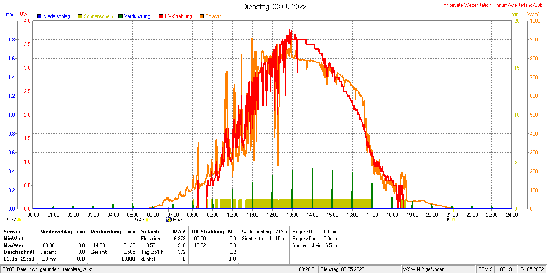Click the sunset icon next to 21:05
This screenshot has height=274, width=547.
453,220
